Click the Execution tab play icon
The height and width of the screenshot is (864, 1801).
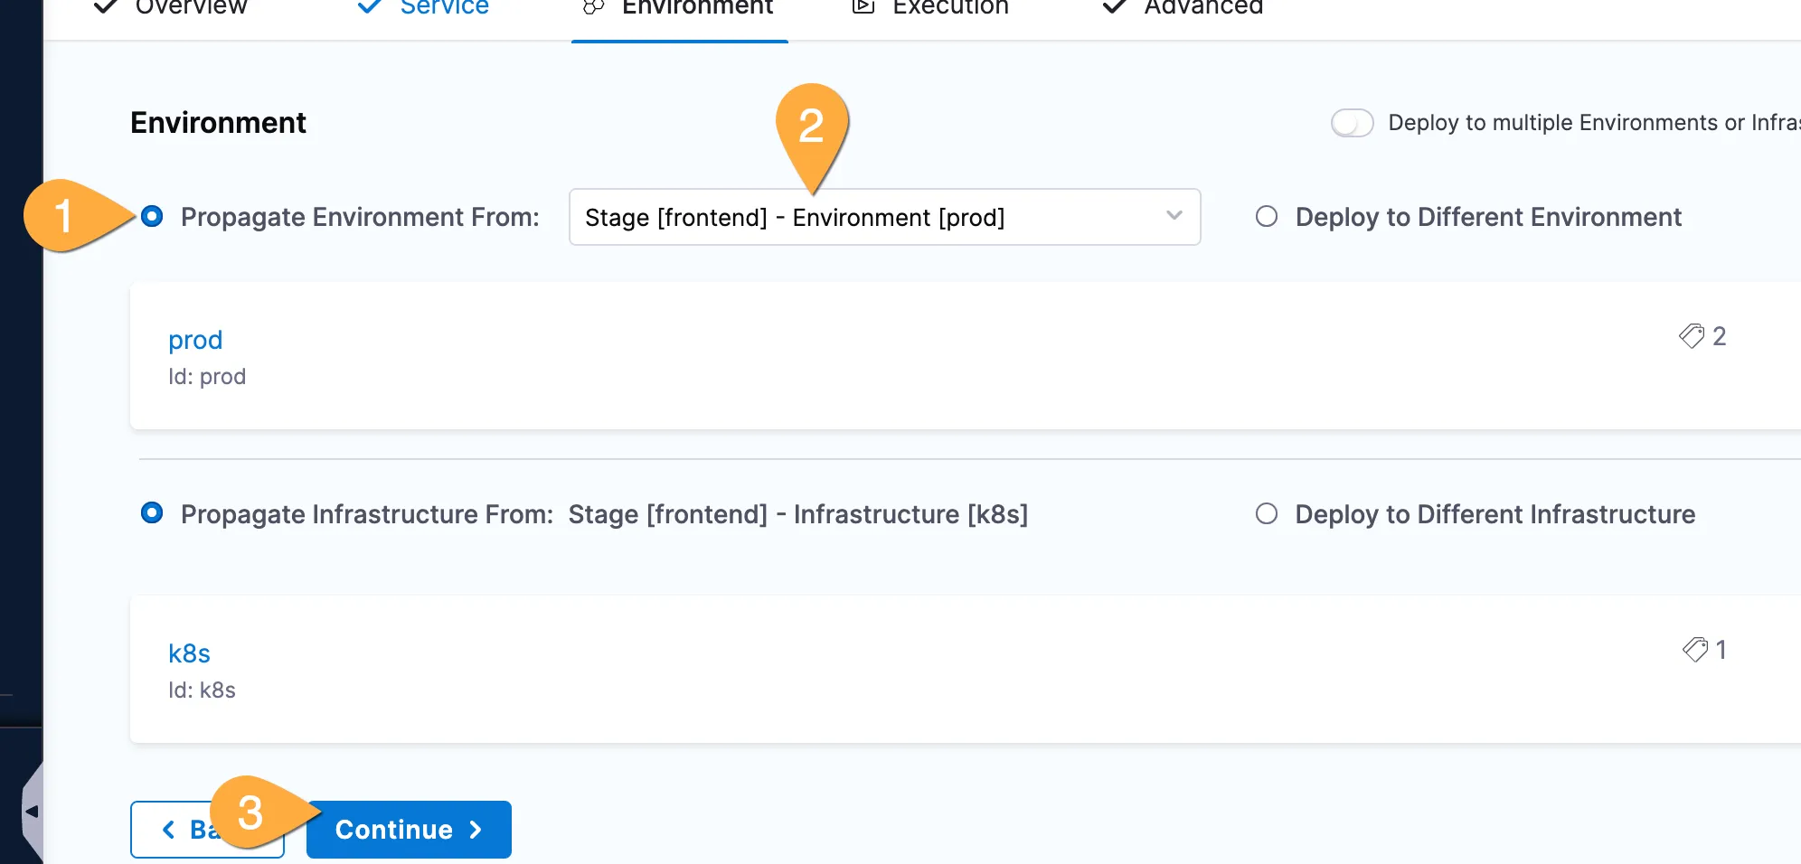[863, 7]
